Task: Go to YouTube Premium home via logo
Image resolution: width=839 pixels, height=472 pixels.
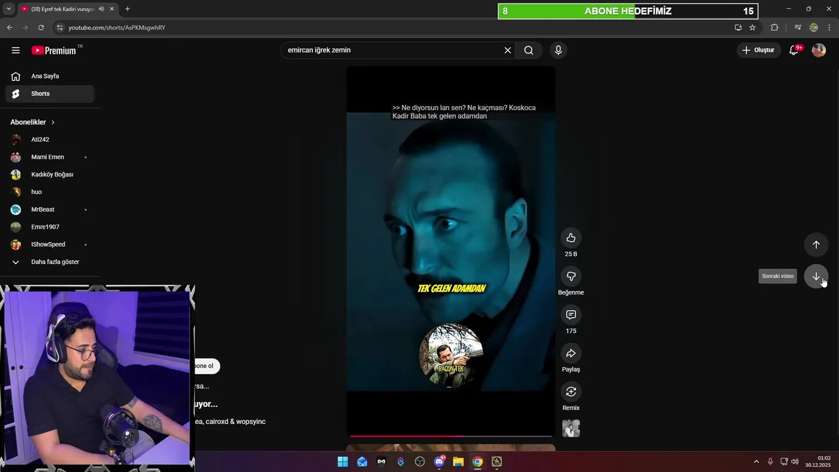Action: [54, 50]
